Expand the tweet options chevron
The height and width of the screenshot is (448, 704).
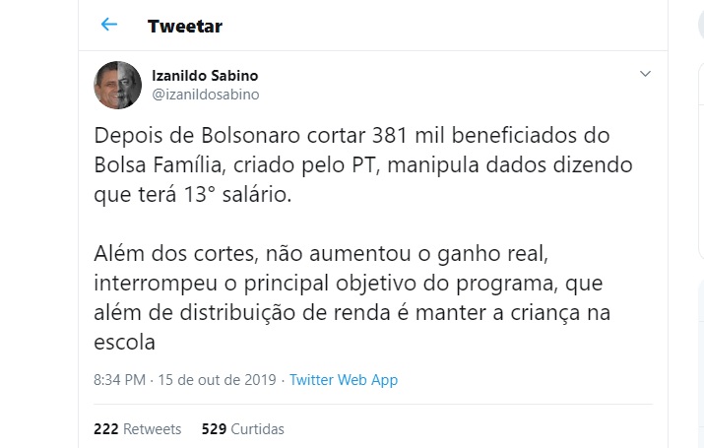tap(645, 75)
